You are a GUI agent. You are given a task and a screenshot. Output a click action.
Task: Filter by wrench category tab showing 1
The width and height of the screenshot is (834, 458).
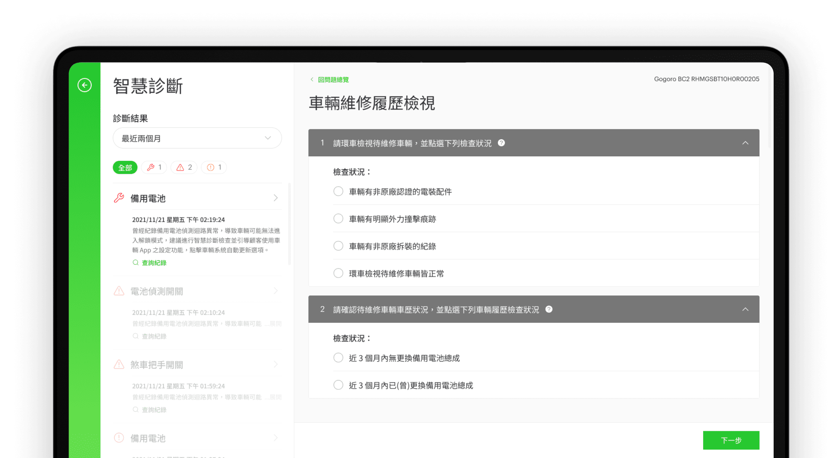pos(154,168)
